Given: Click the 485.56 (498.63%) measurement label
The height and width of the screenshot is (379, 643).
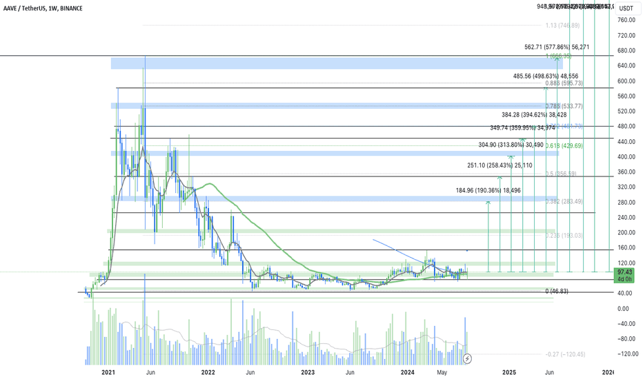Looking at the screenshot, I should pyautogui.click(x=546, y=76).
